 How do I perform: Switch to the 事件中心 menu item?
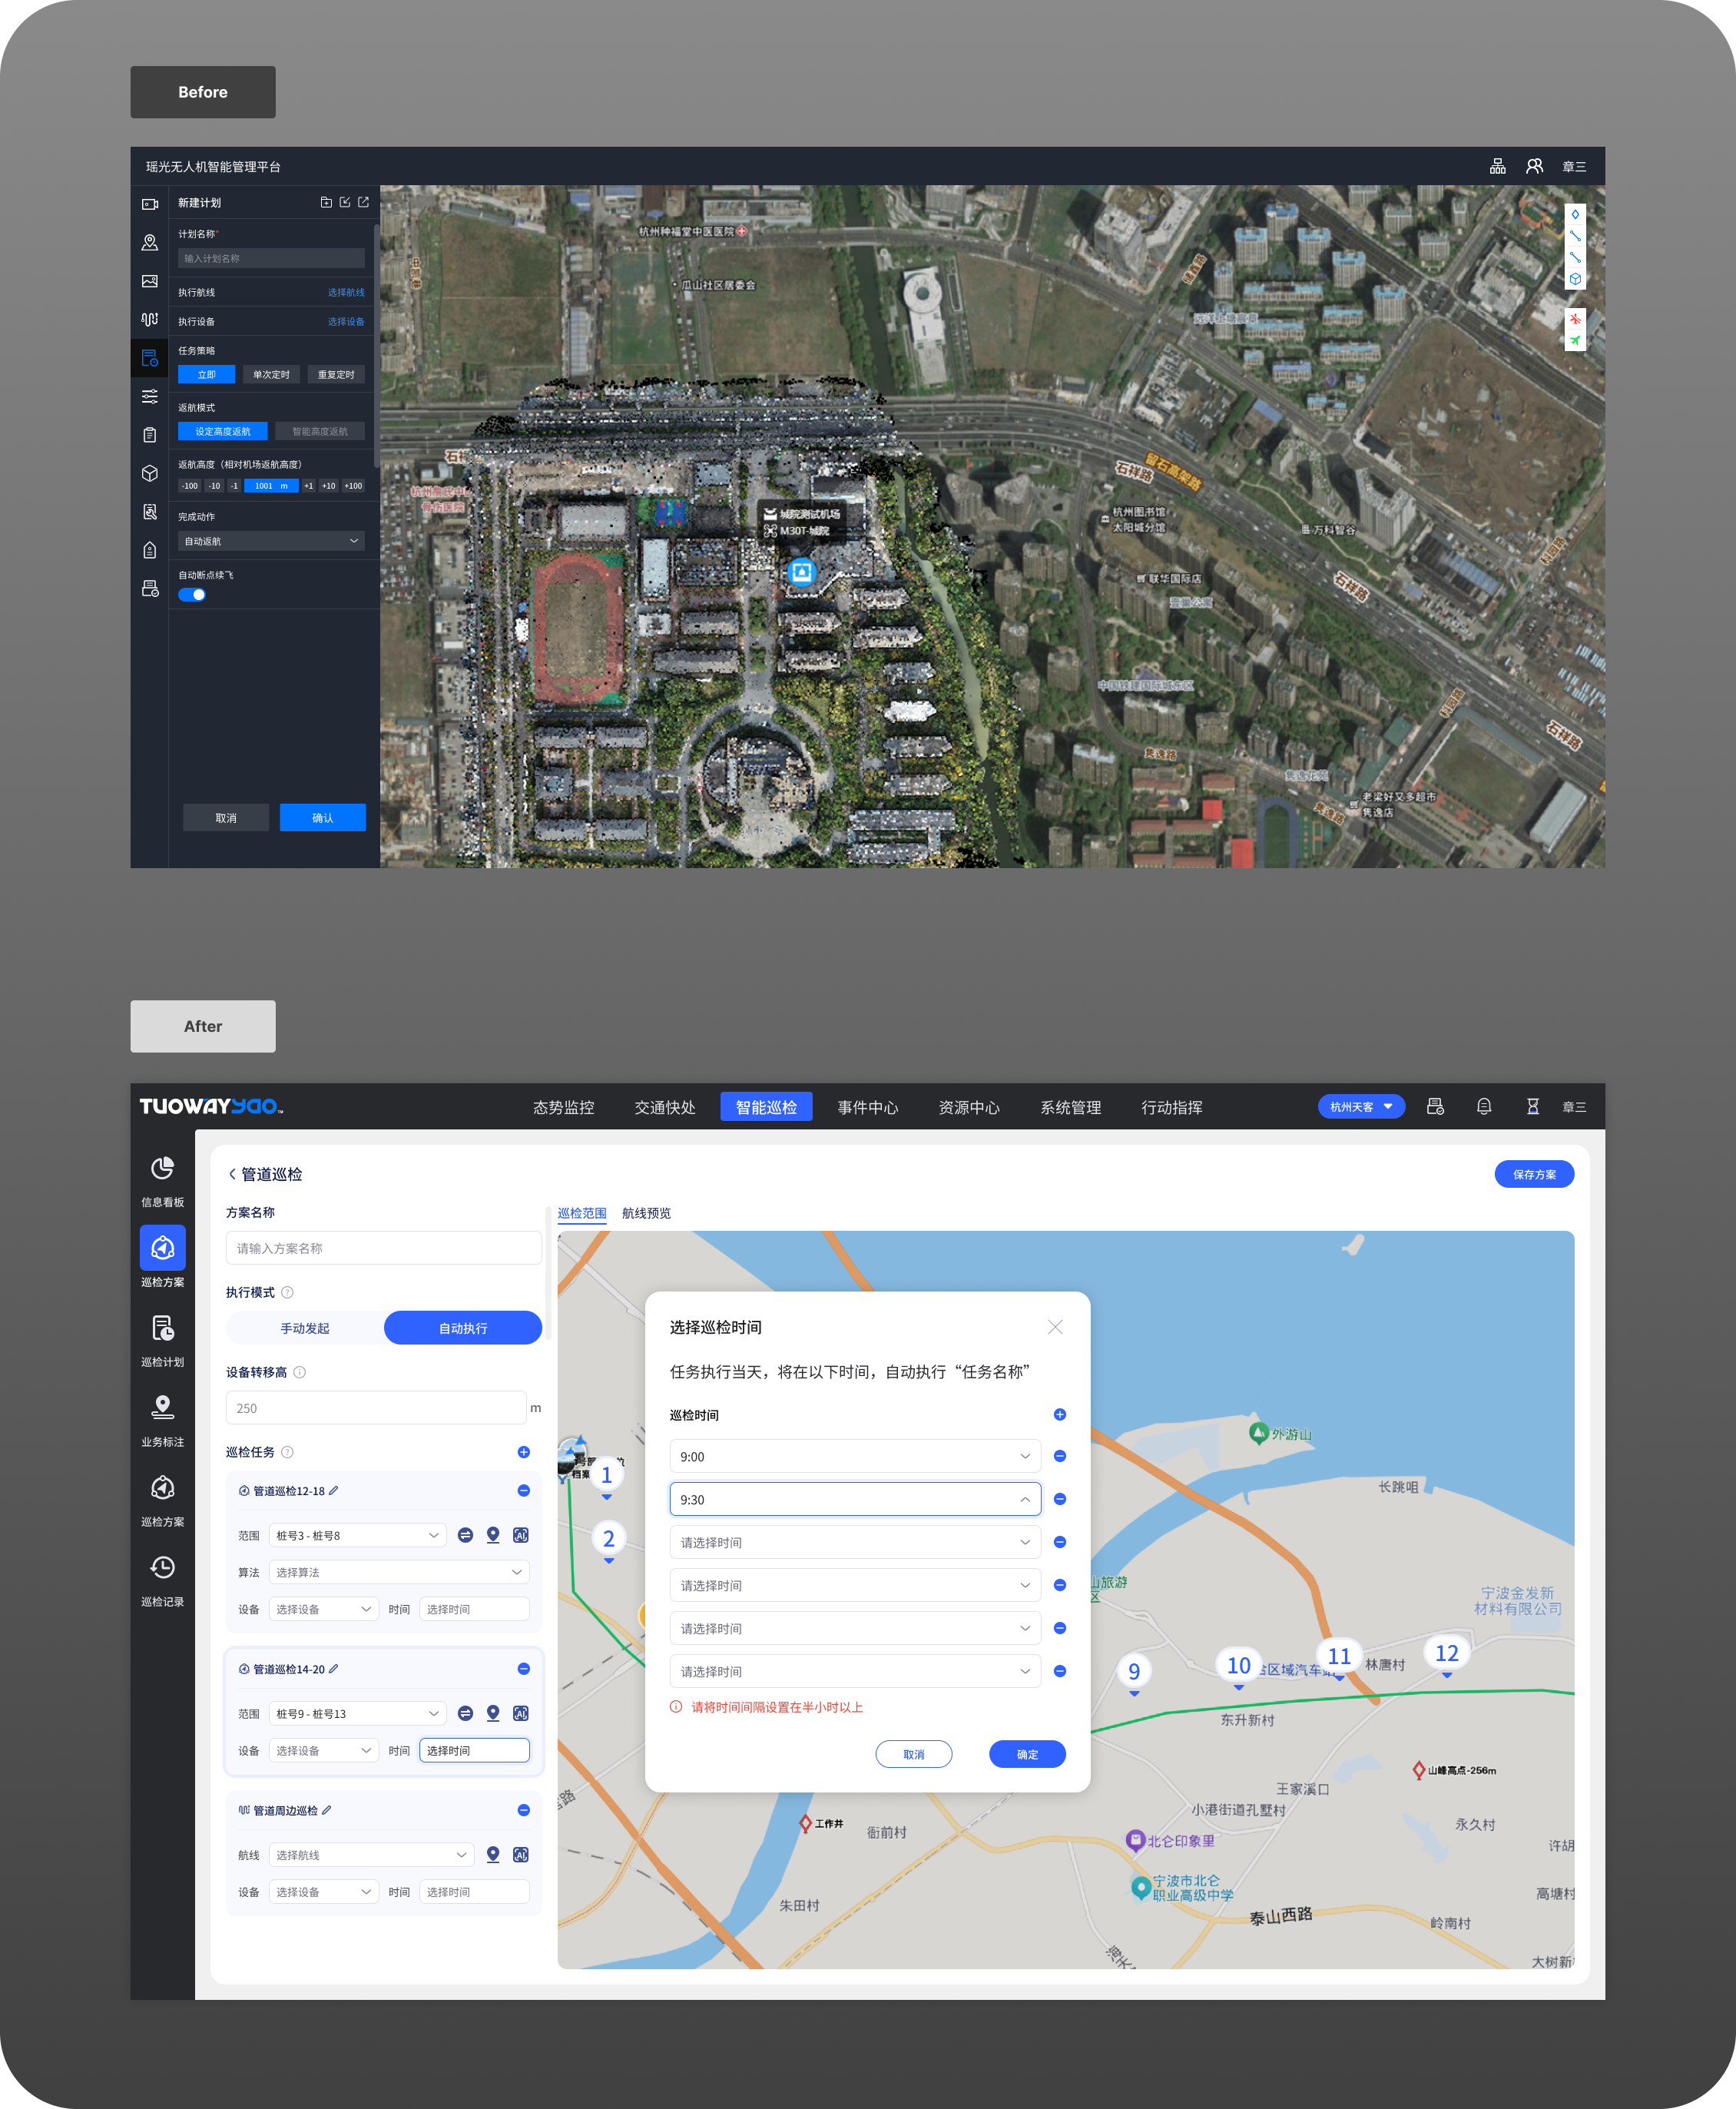point(867,1107)
